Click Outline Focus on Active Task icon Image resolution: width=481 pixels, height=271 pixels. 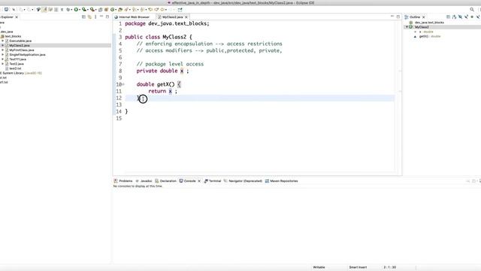[448, 17]
